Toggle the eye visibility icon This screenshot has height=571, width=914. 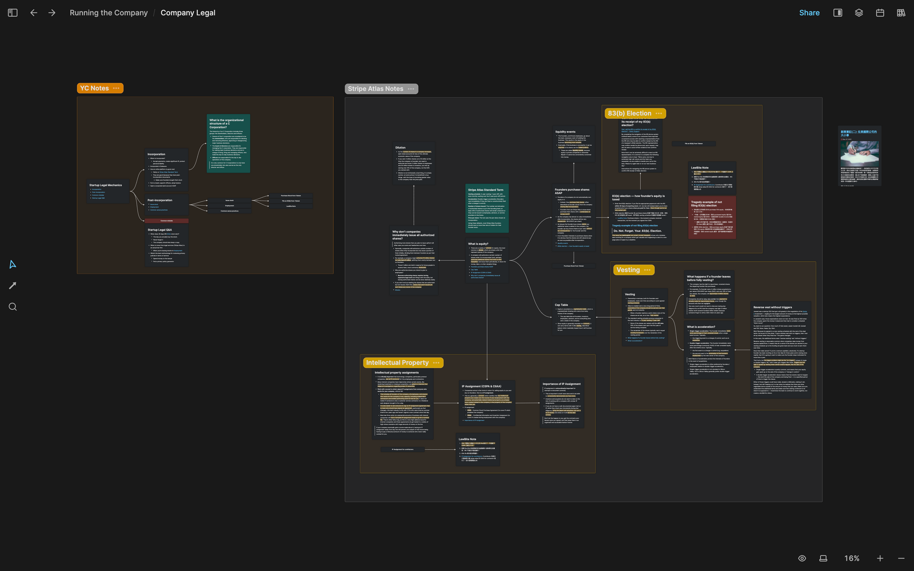(x=802, y=558)
